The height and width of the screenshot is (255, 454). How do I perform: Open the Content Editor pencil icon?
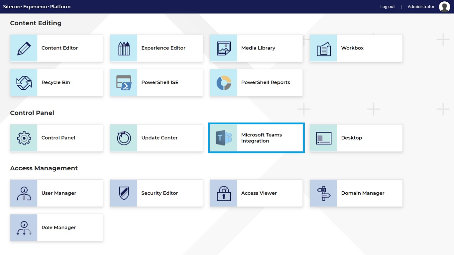click(x=24, y=48)
